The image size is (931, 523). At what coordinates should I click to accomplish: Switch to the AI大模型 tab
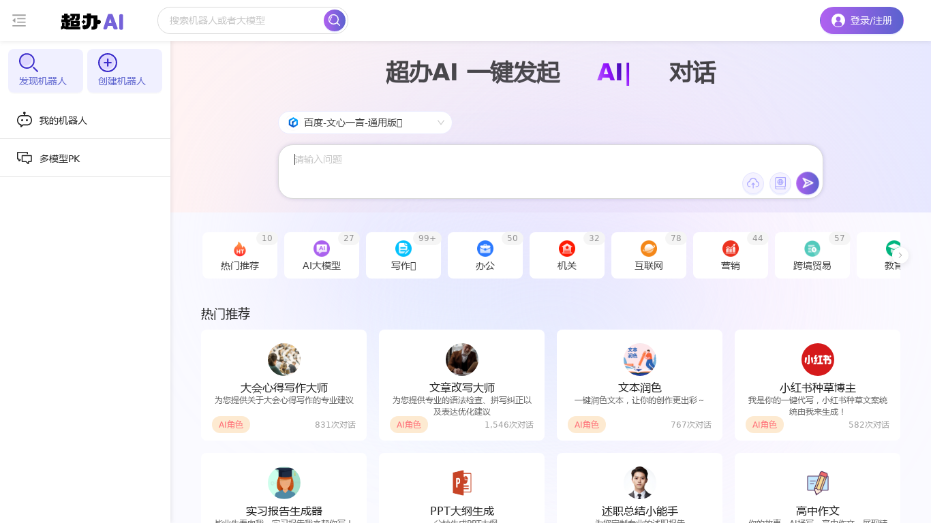pos(321,255)
